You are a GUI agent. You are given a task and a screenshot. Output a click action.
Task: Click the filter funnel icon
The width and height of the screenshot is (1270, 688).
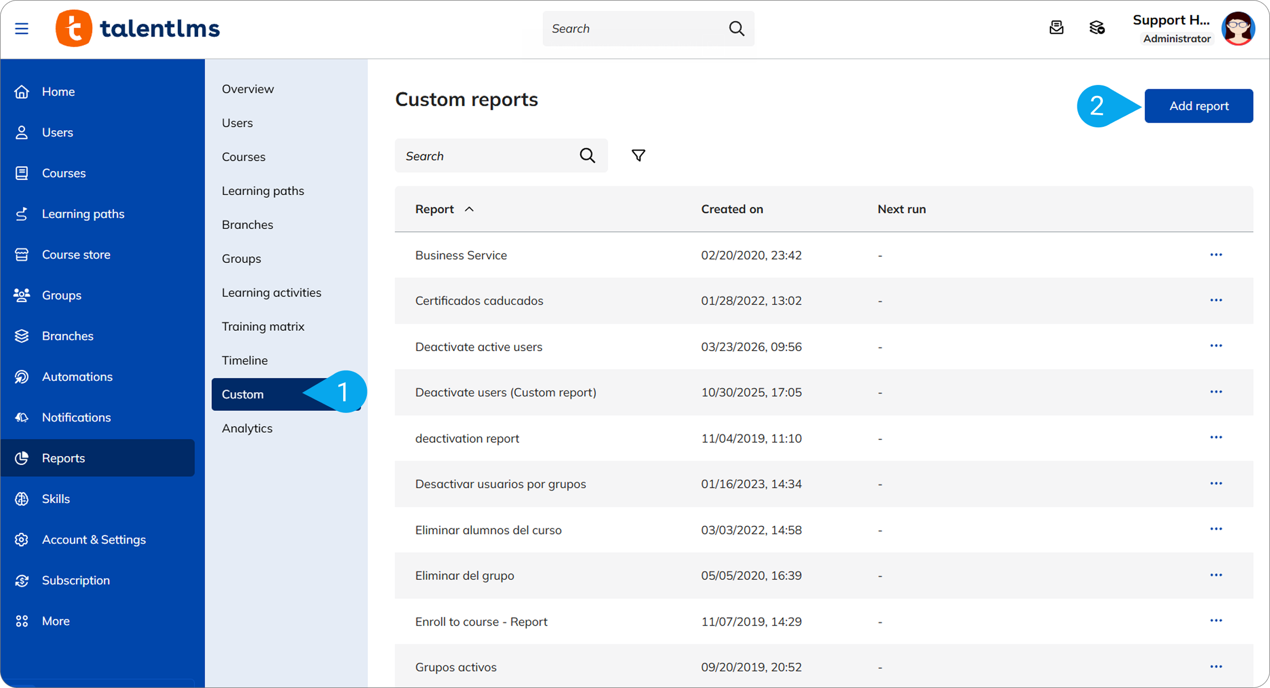(x=638, y=155)
